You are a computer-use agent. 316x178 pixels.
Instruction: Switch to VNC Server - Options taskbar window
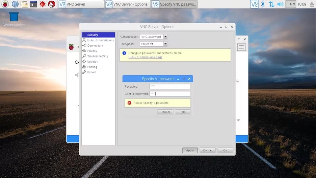click(x=128, y=4)
